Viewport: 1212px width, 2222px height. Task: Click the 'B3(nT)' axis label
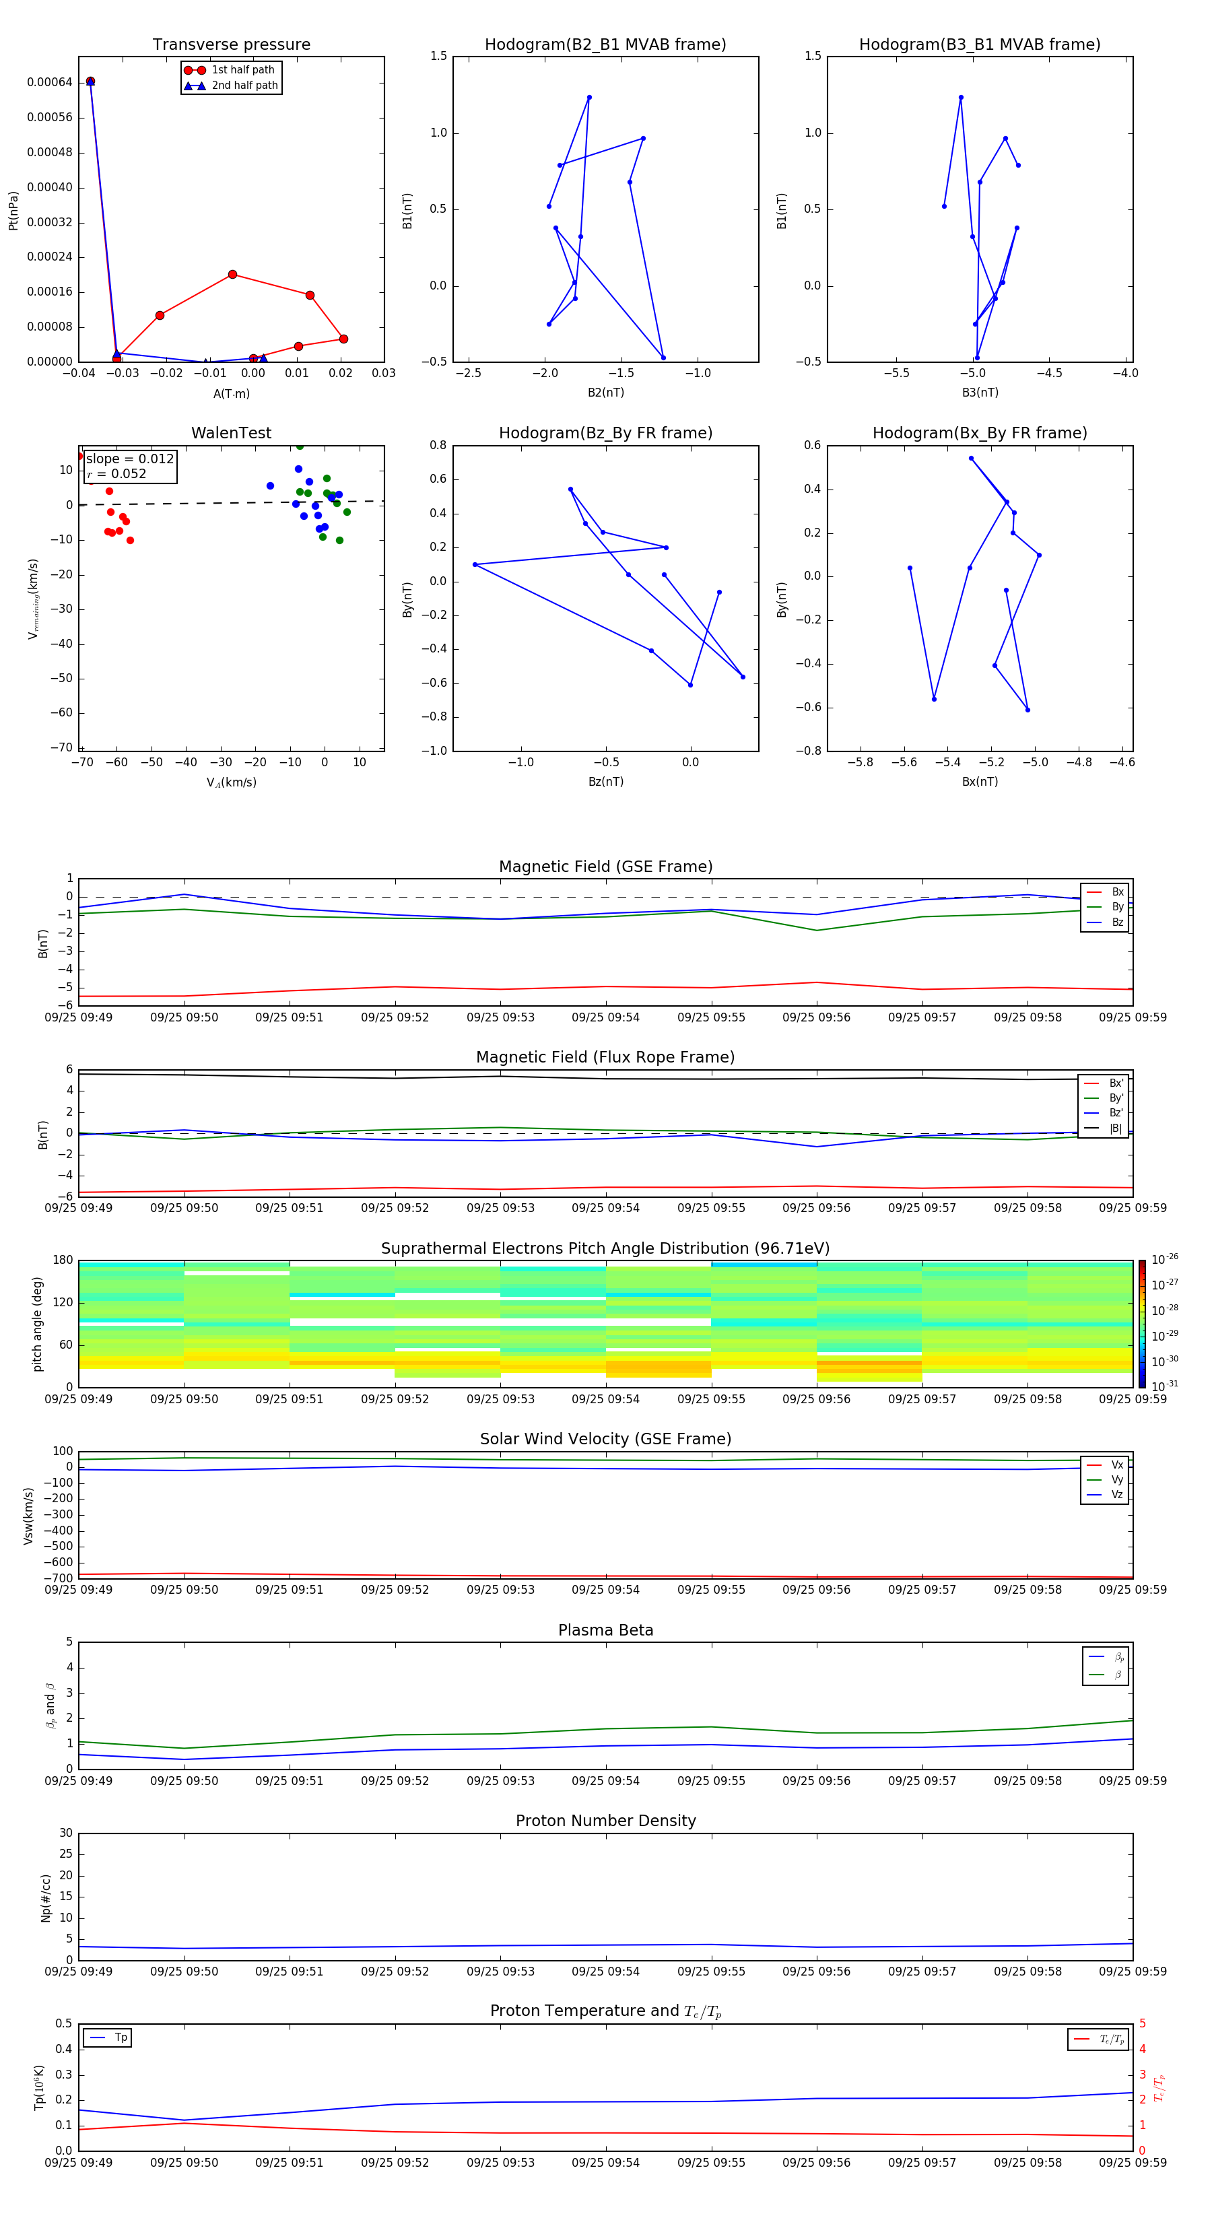(980, 393)
